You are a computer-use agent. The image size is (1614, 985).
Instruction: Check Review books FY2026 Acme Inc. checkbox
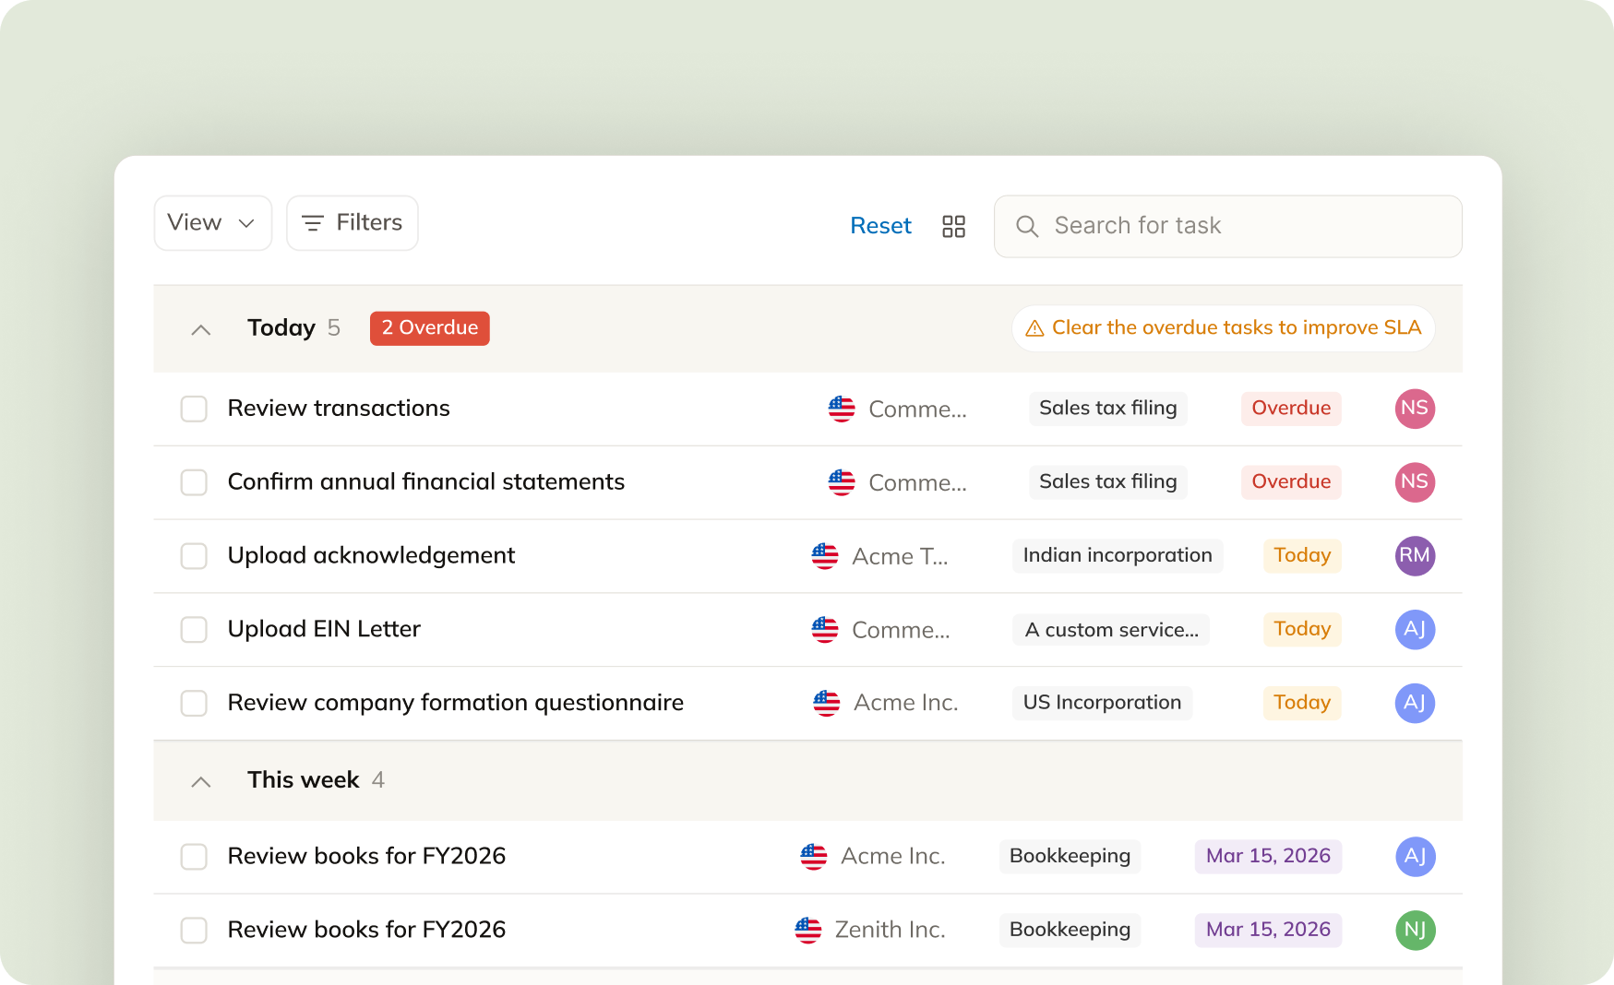click(x=194, y=857)
